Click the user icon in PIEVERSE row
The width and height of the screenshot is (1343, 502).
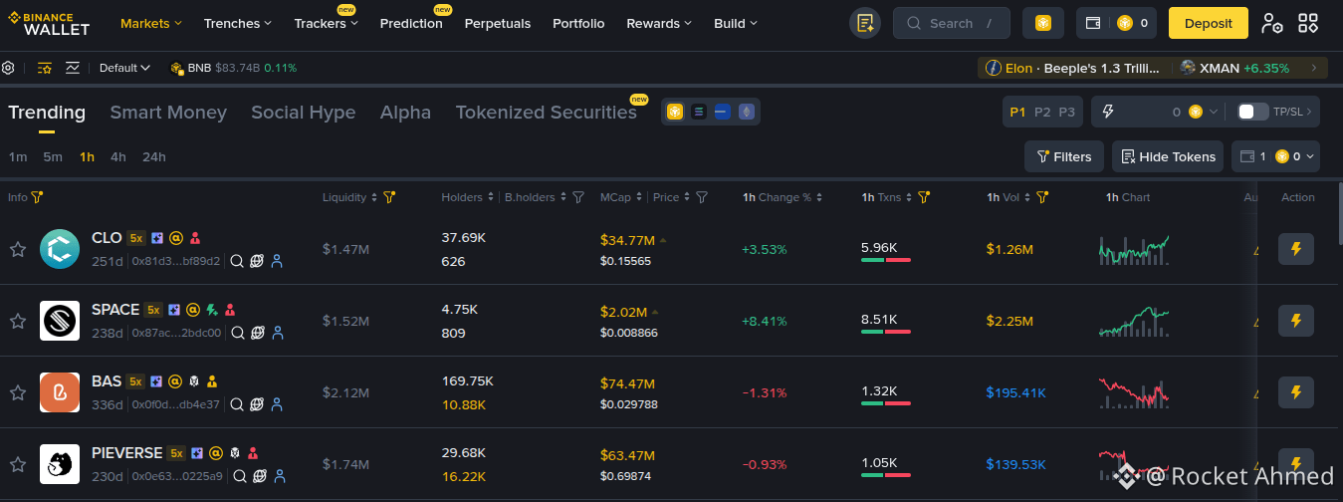pos(278,476)
